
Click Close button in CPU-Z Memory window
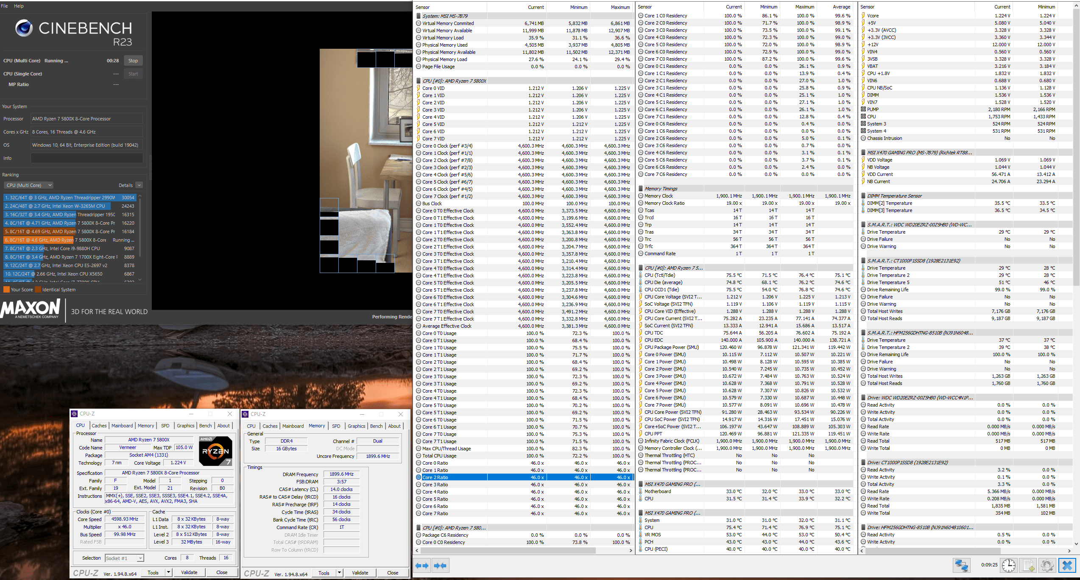point(393,573)
